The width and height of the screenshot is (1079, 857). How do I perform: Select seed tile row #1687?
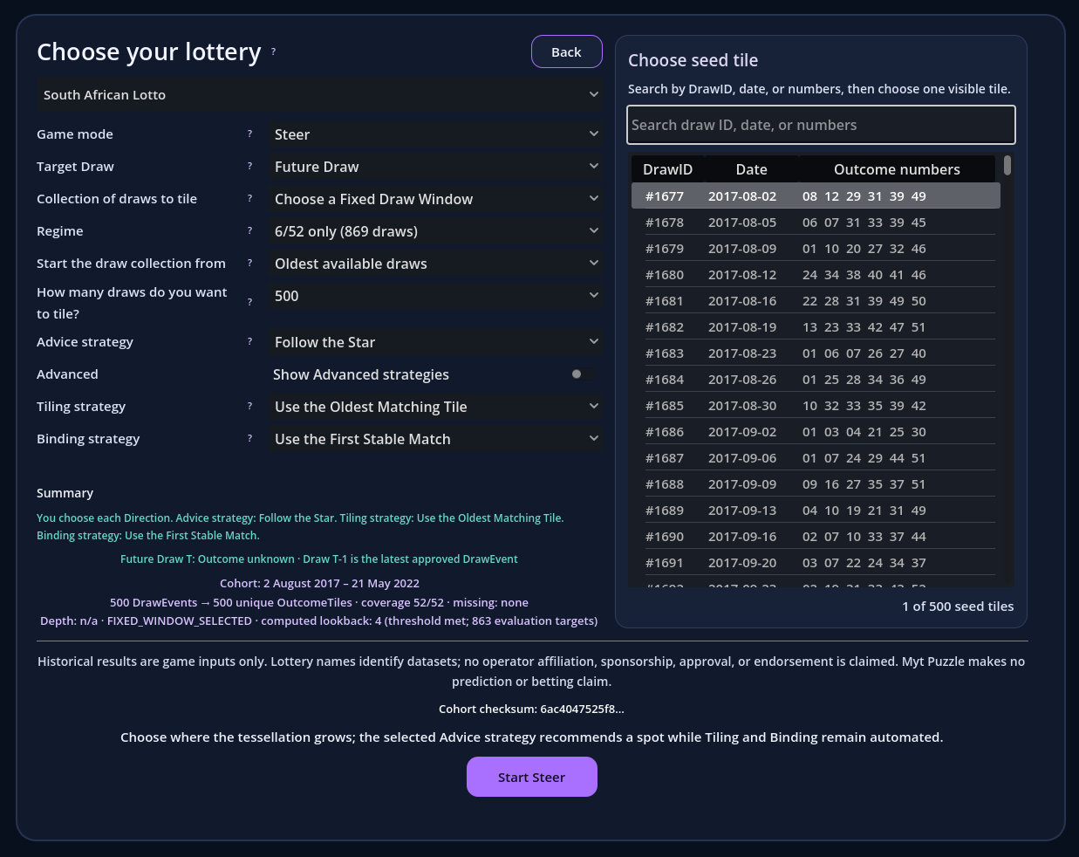tap(814, 458)
